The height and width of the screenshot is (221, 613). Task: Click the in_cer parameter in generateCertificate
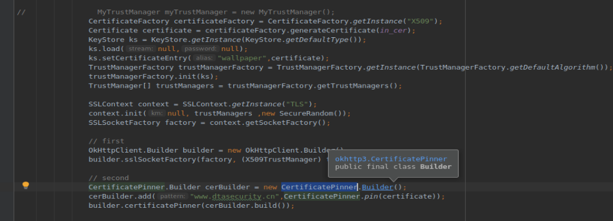pyautogui.click(x=393, y=31)
